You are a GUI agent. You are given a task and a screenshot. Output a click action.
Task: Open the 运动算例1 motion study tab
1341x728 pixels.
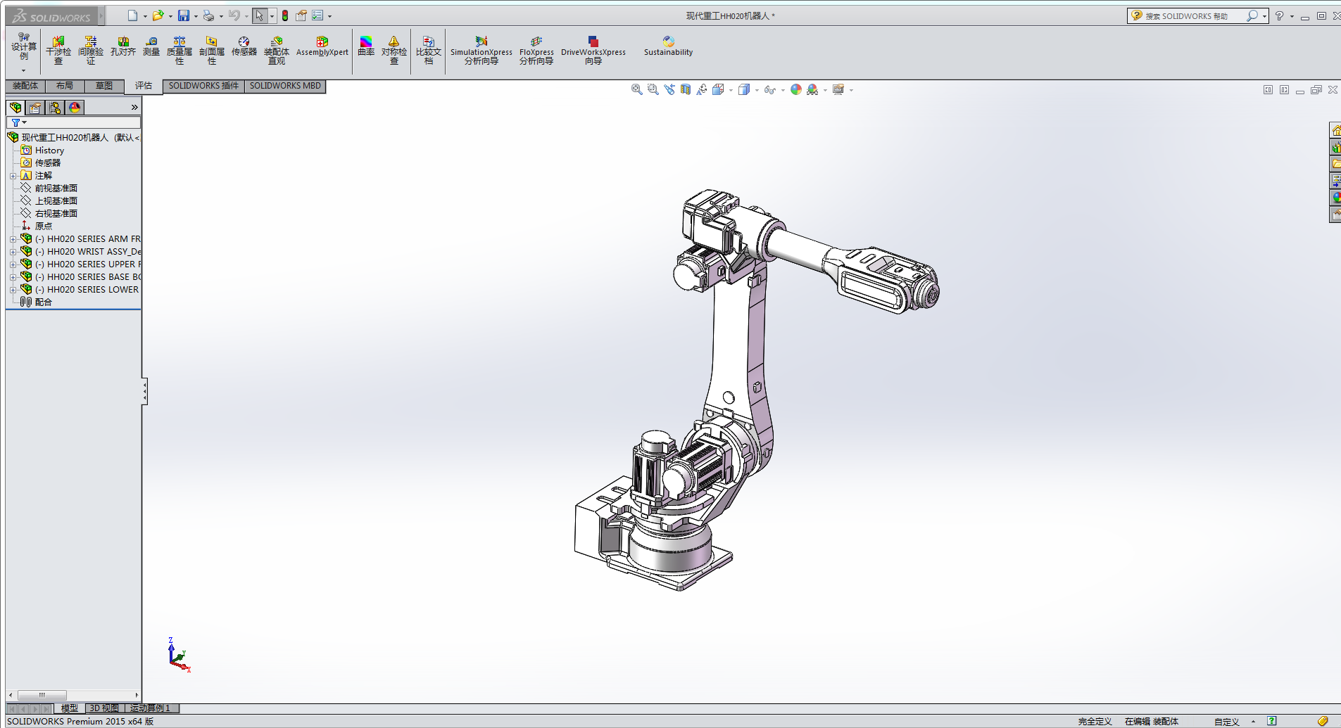tap(151, 708)
